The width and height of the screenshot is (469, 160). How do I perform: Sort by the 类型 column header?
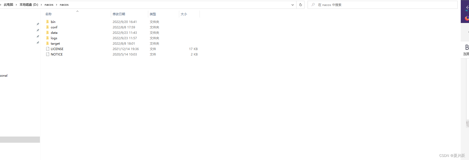click(x=153, y=14)
